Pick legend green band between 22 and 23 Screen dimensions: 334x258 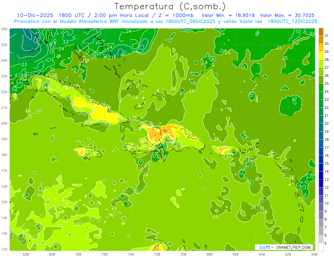321,104
